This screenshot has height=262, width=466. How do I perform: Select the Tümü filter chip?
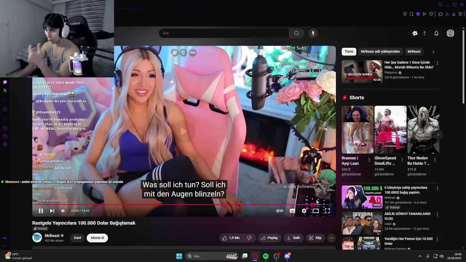349,52
